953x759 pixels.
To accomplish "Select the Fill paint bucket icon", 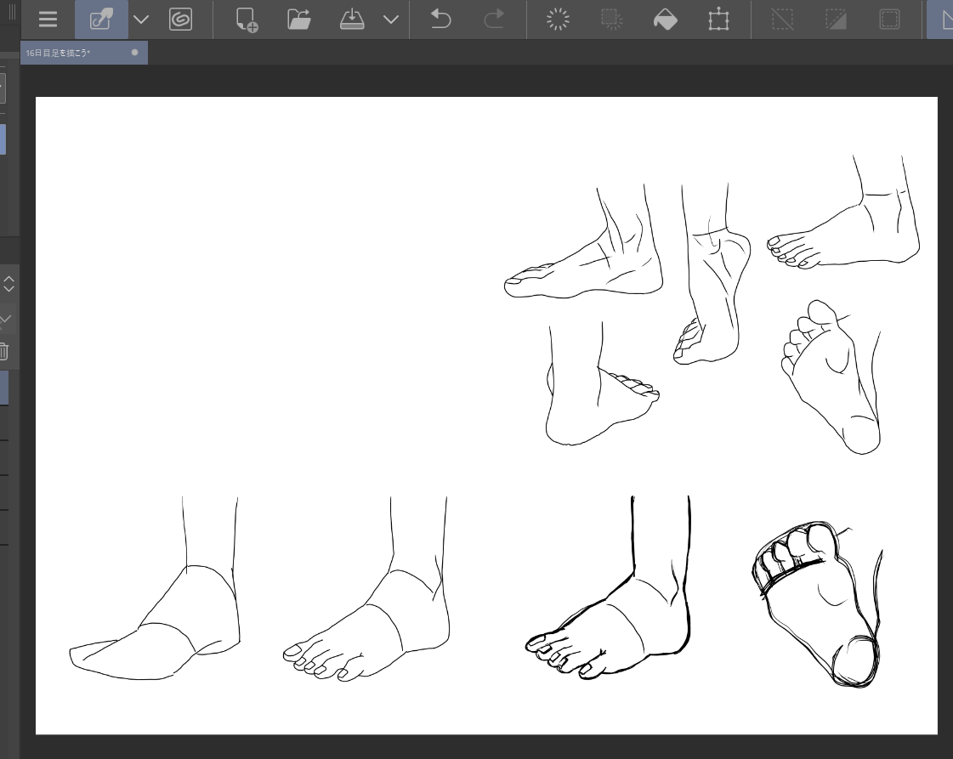I will click(x=665, y=20).
